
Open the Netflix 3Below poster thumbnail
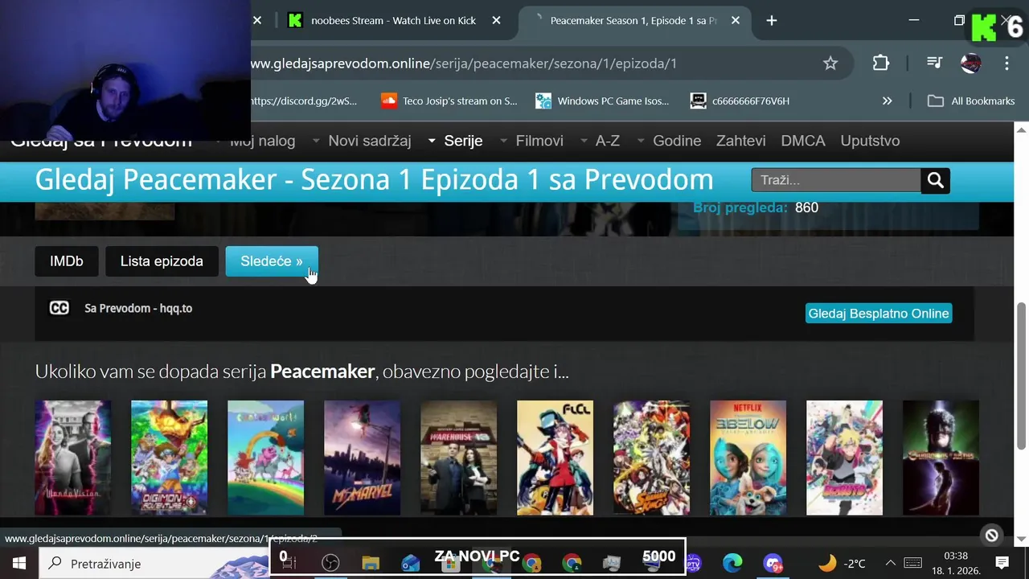pyautogui.click(x=748, y=458)
